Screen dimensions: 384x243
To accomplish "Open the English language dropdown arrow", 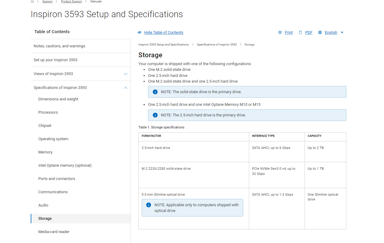I will tap(342, 33).
